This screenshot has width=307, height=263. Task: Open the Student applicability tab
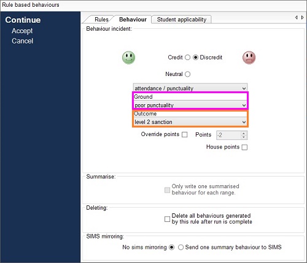point(181,20)
